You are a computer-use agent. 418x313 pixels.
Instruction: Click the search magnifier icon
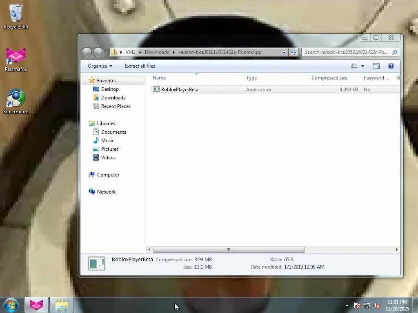click(395, 52)
